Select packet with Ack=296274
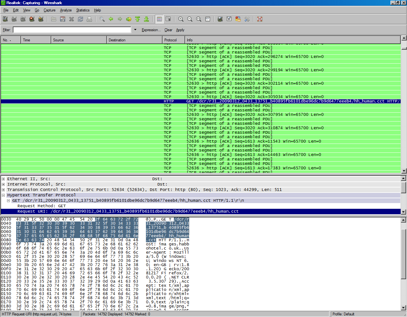 coord(201,57)
